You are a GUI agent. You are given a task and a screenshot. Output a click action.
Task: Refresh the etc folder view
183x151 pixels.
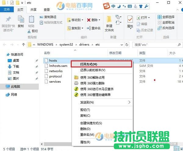click(127, 45)
